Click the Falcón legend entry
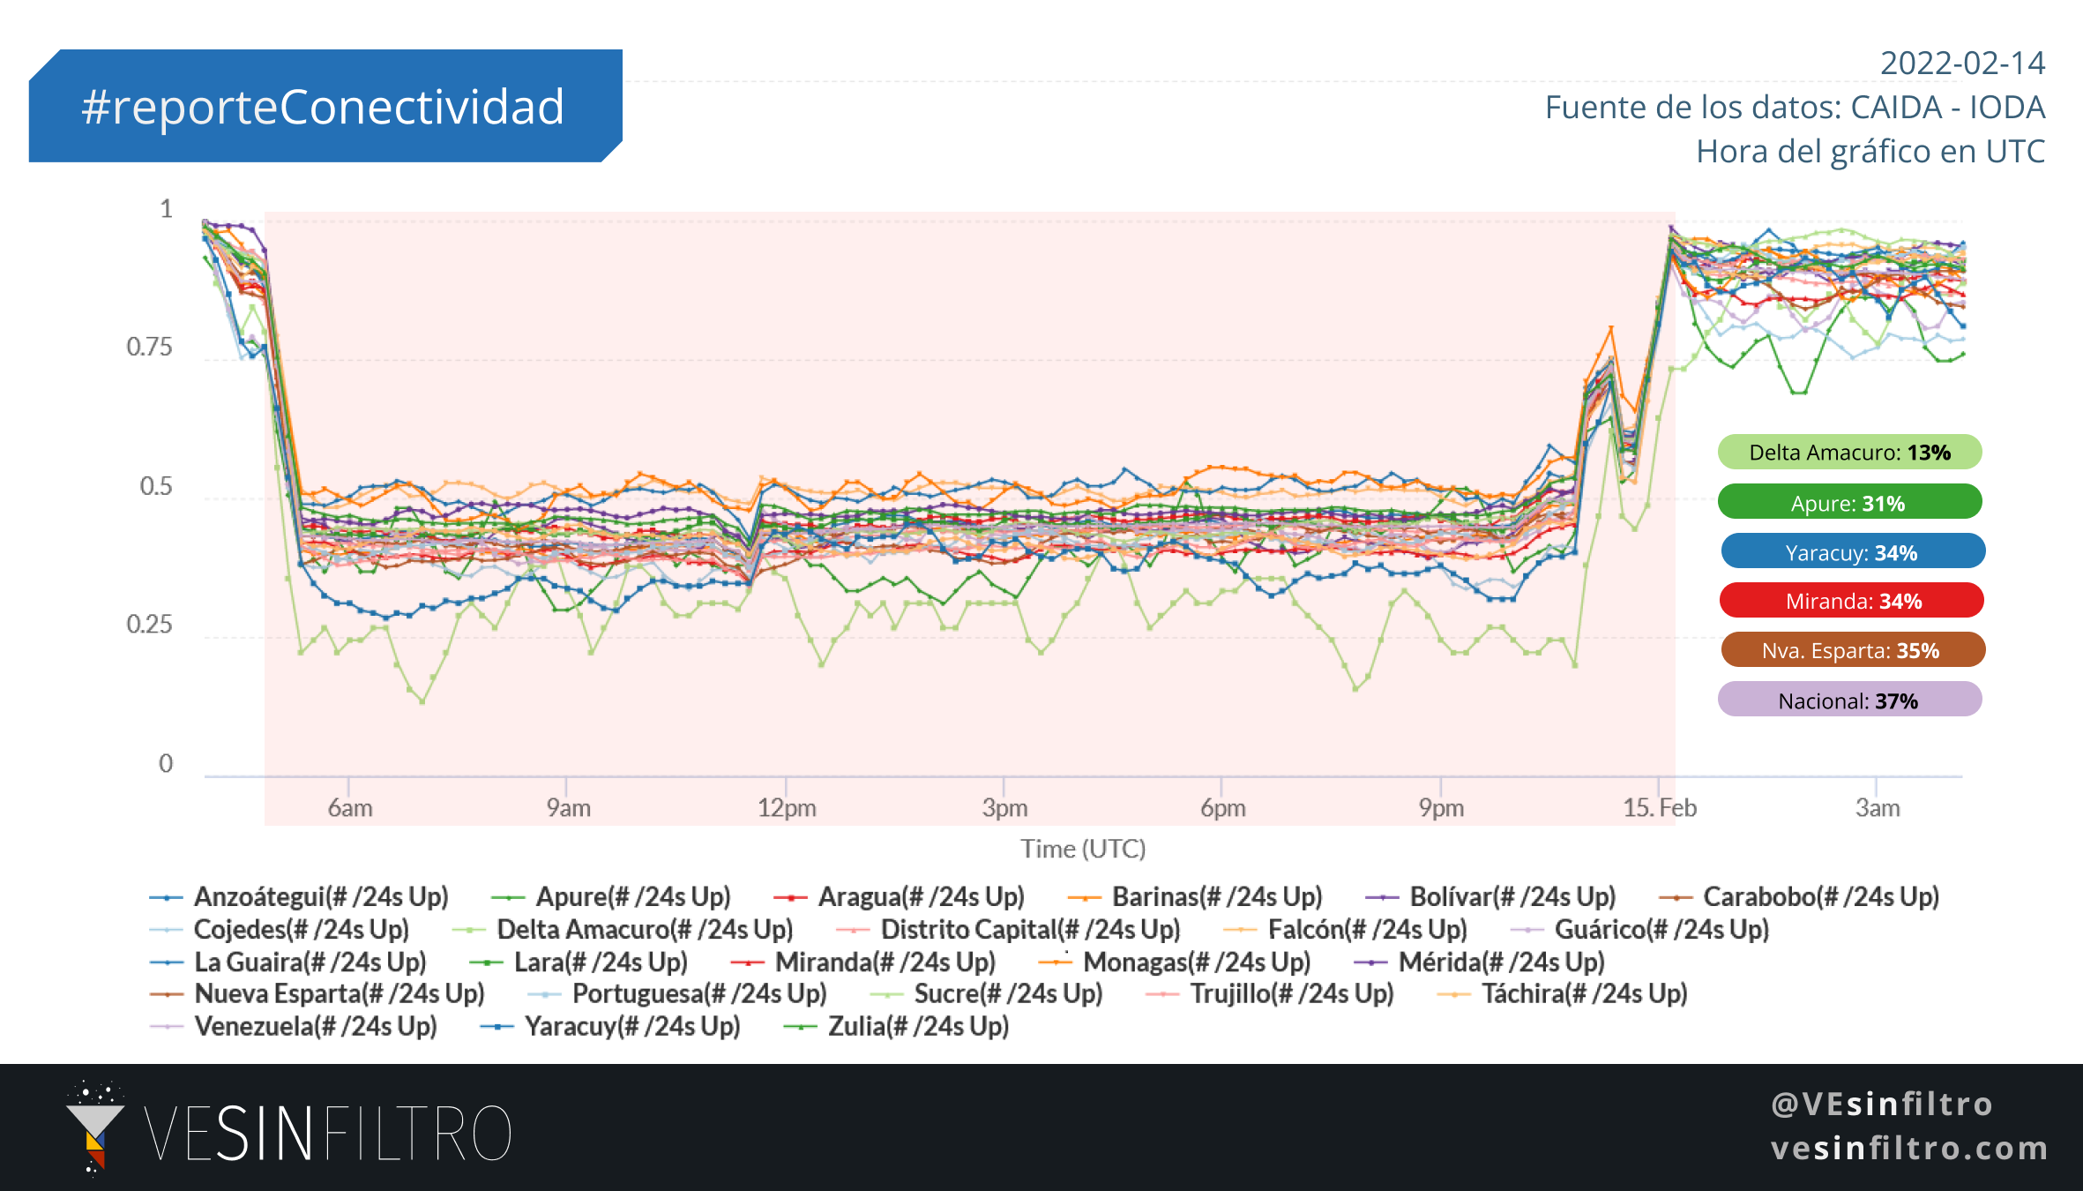 (1346, 929)
